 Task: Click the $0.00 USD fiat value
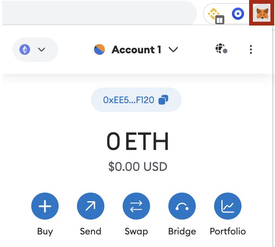click(x=137, y=166)
